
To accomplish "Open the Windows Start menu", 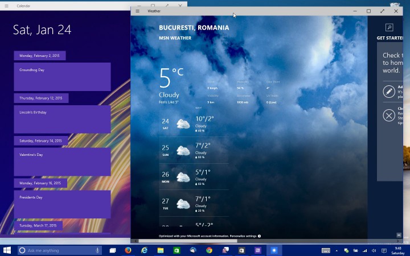I will (x=7, y=250).
